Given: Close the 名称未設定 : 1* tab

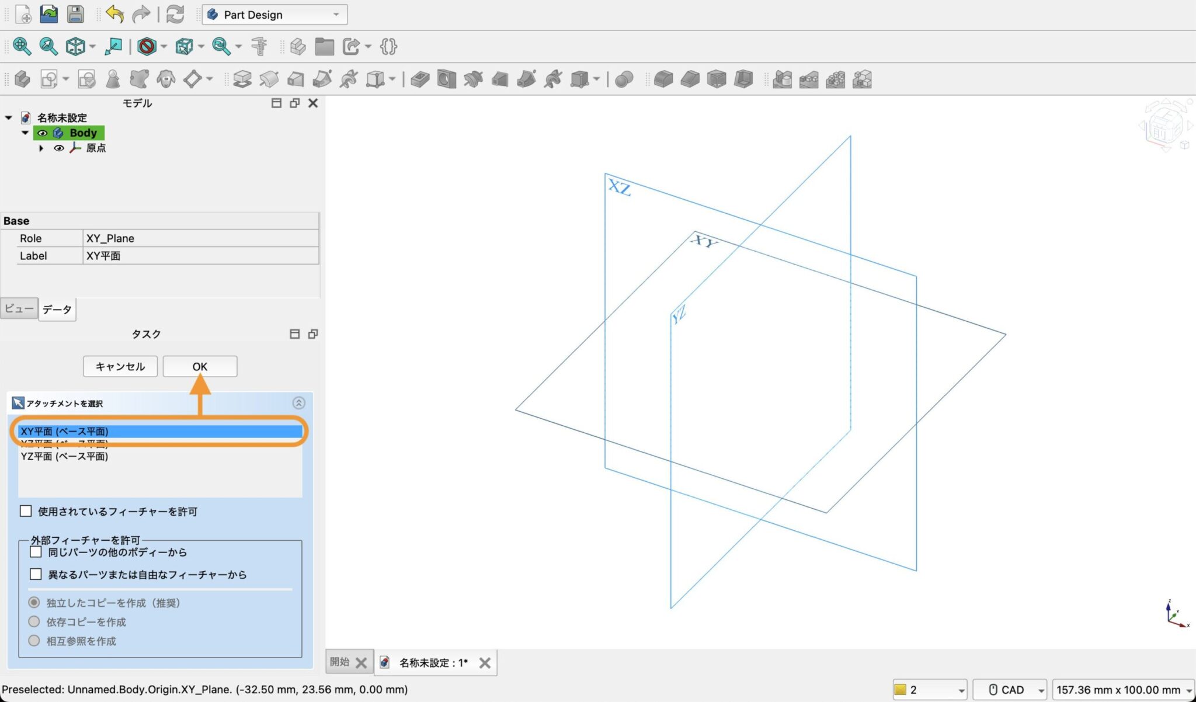Looking at the screenshot, I should (485, 663).
